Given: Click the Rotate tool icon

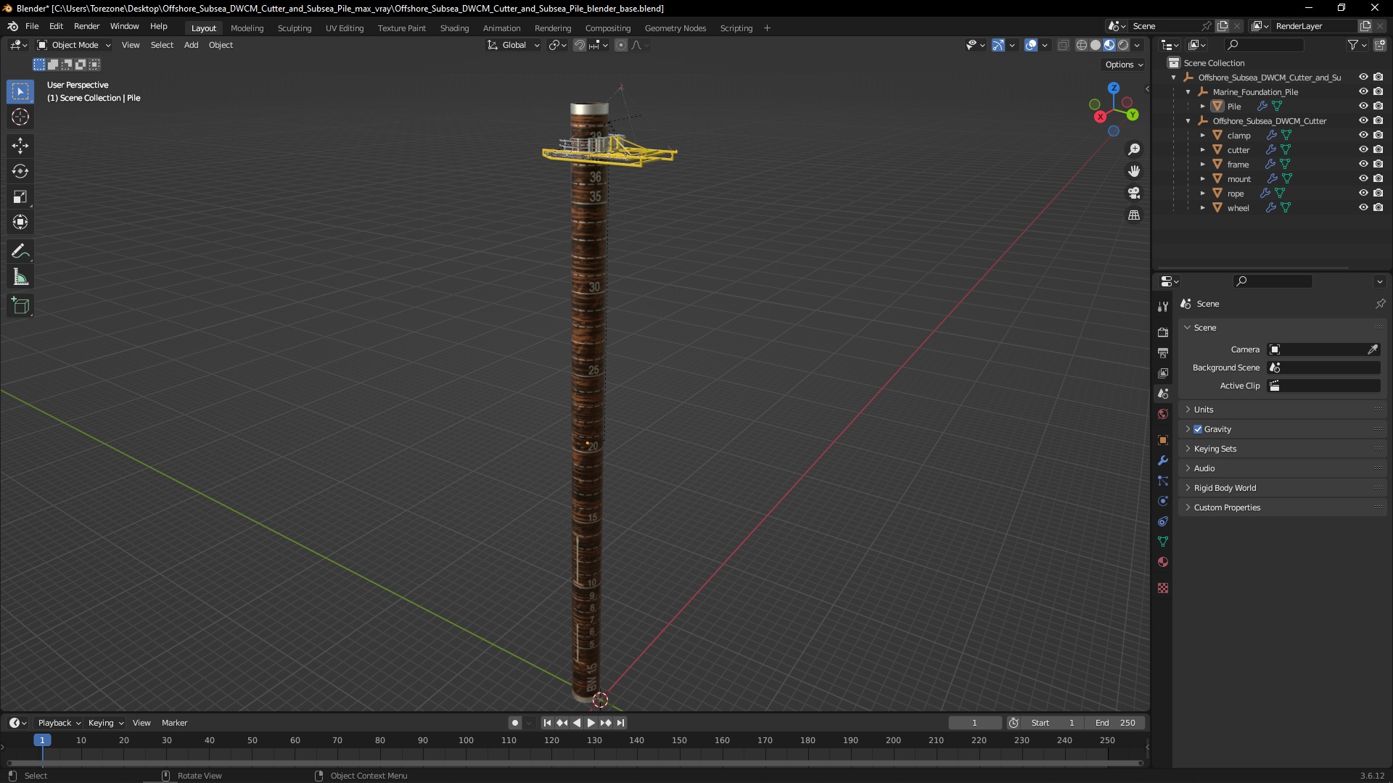Looking at the screenshot, I should pyautogui.click(x=21, y=171).
